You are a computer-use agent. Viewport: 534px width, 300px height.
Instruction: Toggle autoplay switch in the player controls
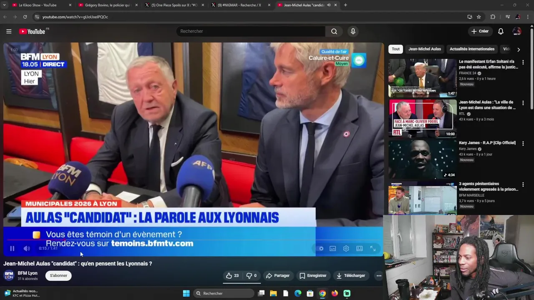click(320, 248)
